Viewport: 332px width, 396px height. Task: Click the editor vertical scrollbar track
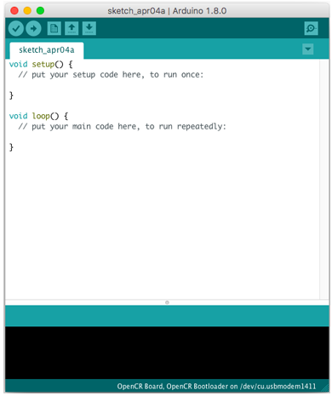pyautogui.click(x=324, y=179)
